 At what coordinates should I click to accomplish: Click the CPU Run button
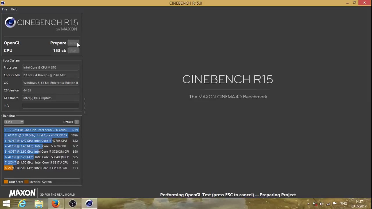coord(73,51)
